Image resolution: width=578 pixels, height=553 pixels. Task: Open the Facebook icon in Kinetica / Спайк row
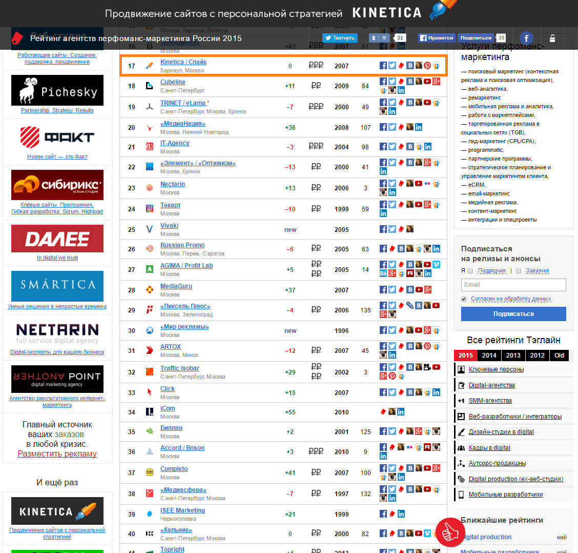click(383, 65)
